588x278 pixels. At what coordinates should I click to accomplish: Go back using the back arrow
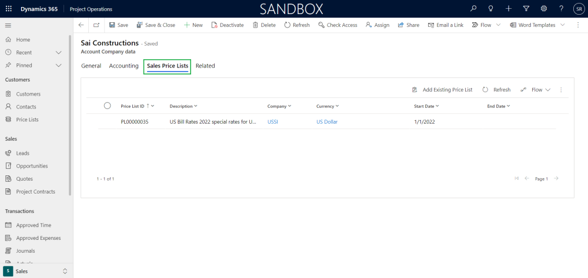click(81, 25)
